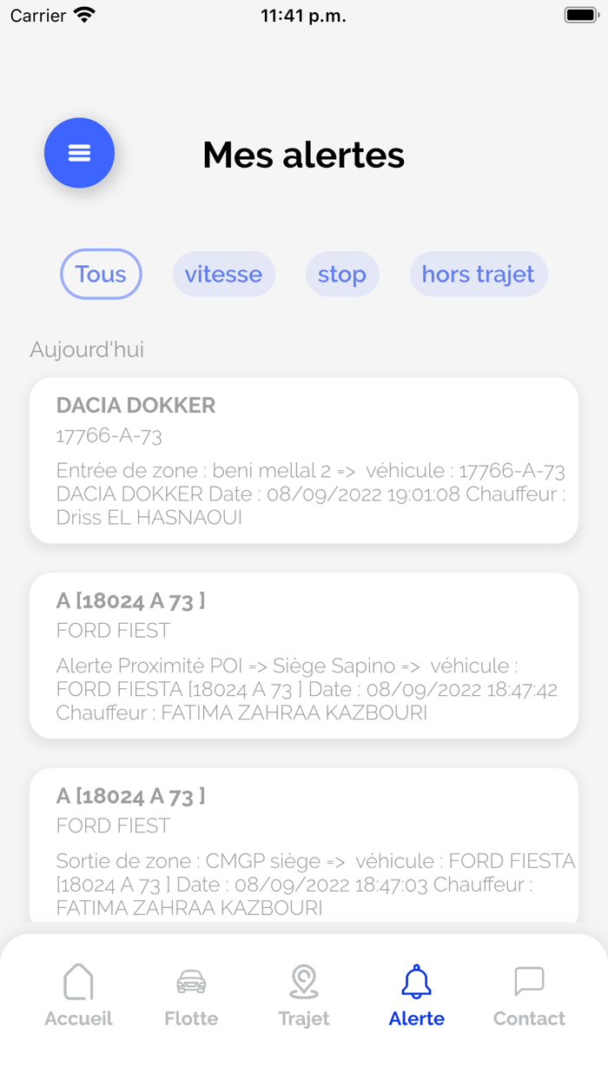This screenshot has width=608, height=1081.
Task: Select the Alerte bell icon
Action: [x=416, y=982]
